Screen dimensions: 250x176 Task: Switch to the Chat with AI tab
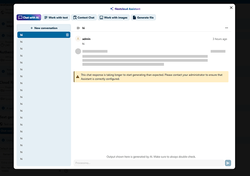coord(29,17)
